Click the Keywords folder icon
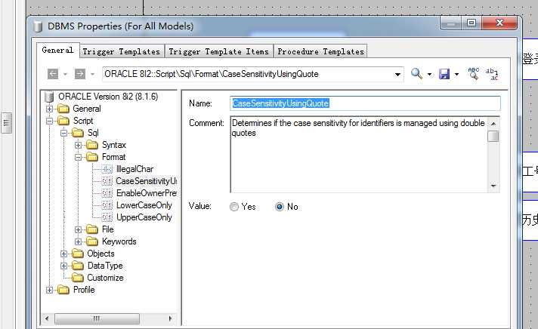The width and height of the screenshot is (538, 329). (x=92, y=241)
